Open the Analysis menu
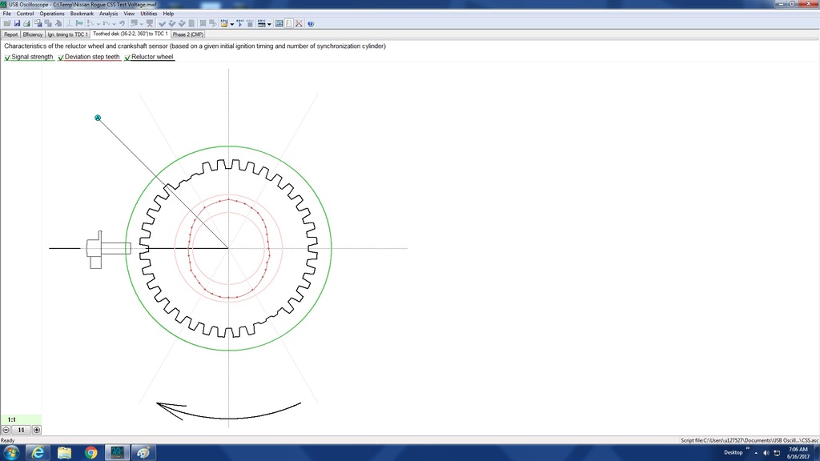820x461 pixels. [108, 14]
